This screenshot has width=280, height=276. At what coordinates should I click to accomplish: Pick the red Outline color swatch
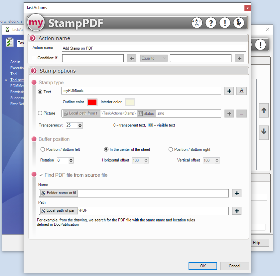(92, 102)
